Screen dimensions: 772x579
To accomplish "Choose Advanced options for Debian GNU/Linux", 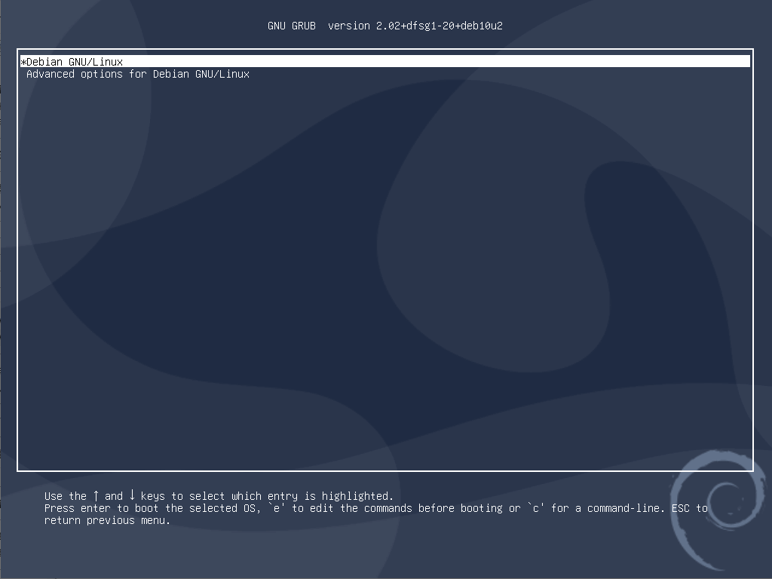I will point(138,74).
